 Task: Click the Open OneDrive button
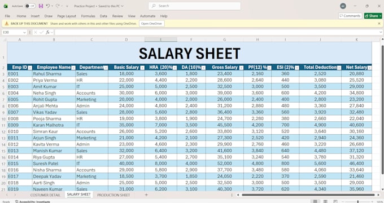(x=151, y=24)
